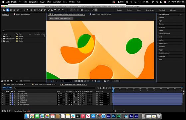Expand the Solids folder
The image size is (186, 120).
2,41
